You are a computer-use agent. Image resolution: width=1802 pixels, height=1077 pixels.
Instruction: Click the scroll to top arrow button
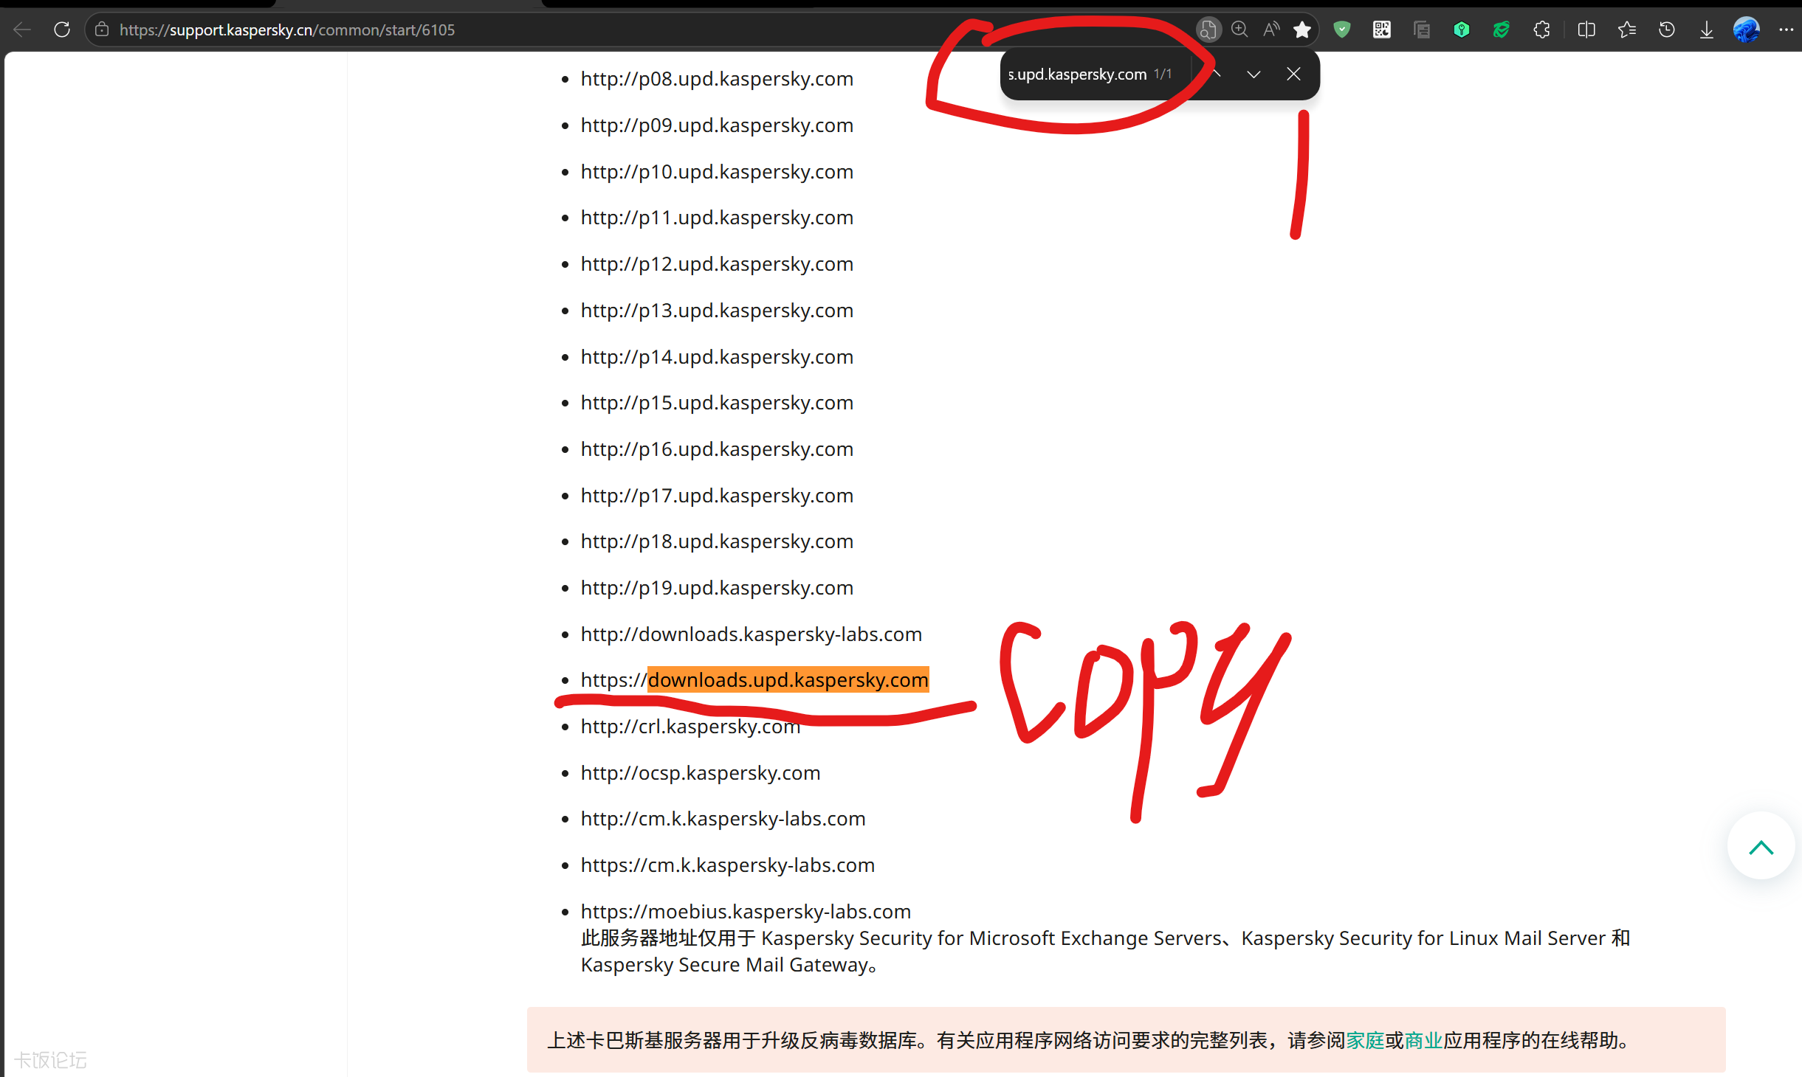[x=1761, y=847]
